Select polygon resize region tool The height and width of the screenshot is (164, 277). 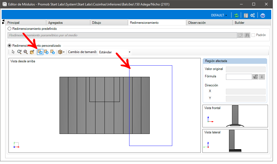tap(53, 52)
